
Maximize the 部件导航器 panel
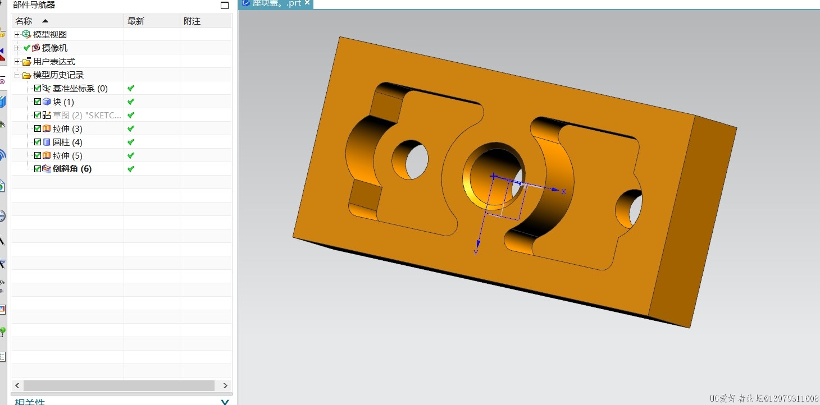click(225, 6)
